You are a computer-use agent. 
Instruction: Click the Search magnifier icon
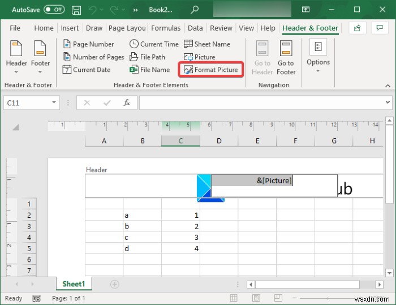click(x=194, y=10)
